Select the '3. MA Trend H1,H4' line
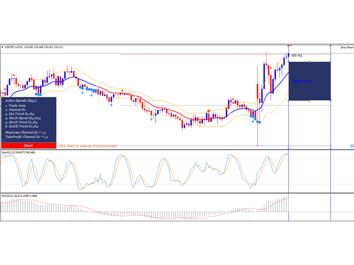The height and width of the screenshot is (265, 354). 19,114
